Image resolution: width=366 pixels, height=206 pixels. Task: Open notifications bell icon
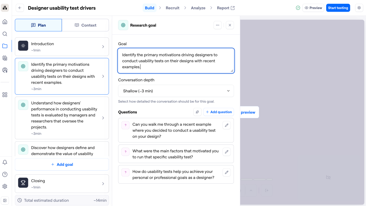pos(5,162)
